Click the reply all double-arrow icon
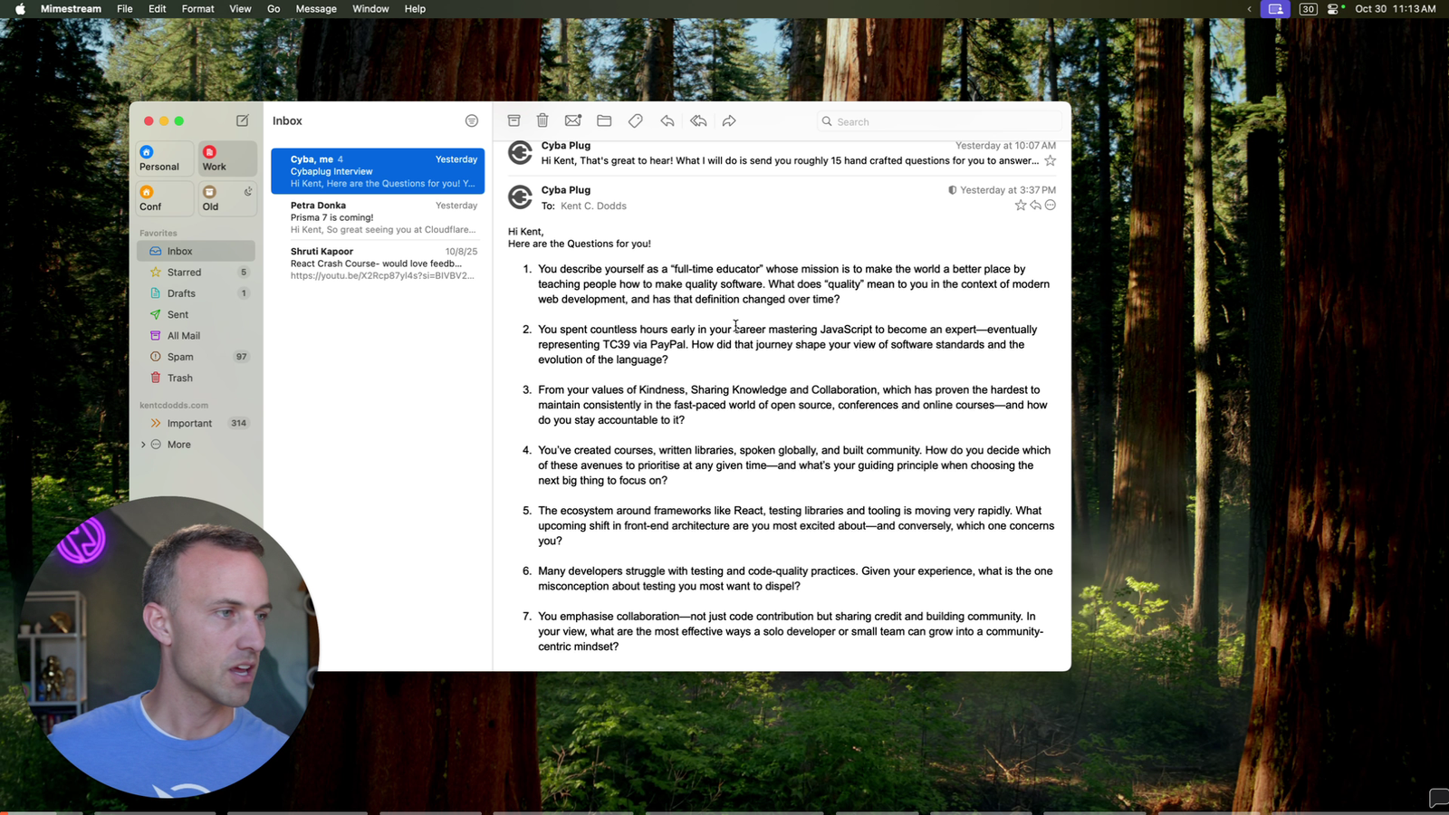 point(698,120)
